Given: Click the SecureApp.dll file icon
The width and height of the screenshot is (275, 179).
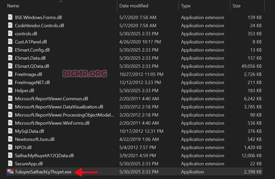Looking at the screenshot, I should tap(10, 164).
